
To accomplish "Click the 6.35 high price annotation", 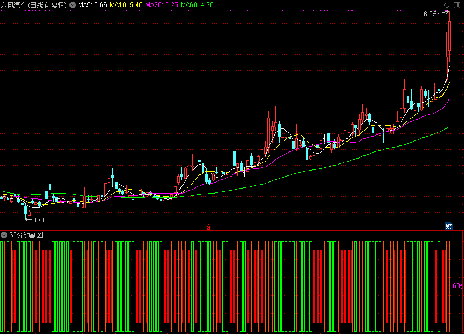I will pyautogui.click(x=430, y=15).
